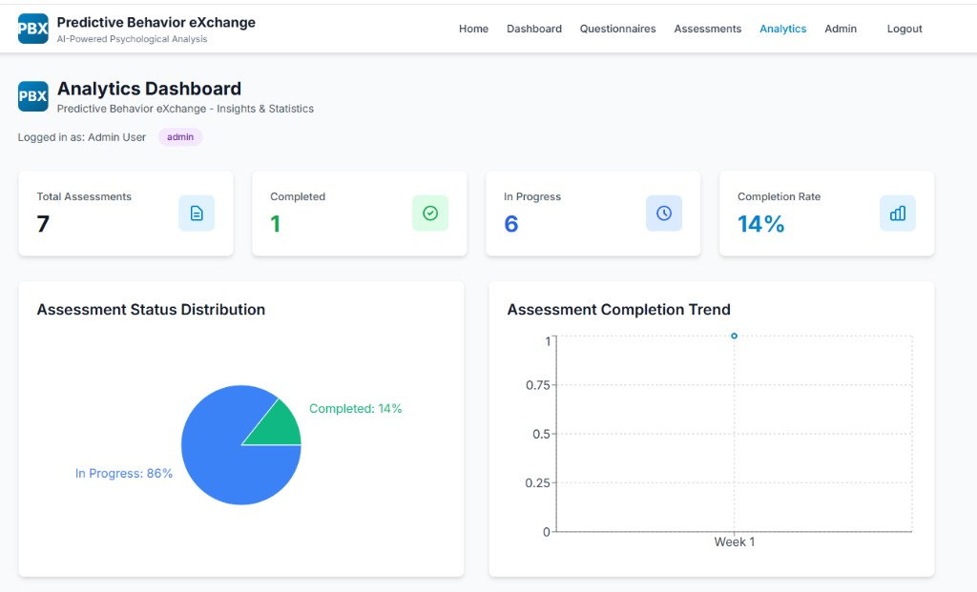Click the 'Completed: 14%' pie label
Image resolution: width=977 pixels, height=592 pixels.
(x=355, y=408)
